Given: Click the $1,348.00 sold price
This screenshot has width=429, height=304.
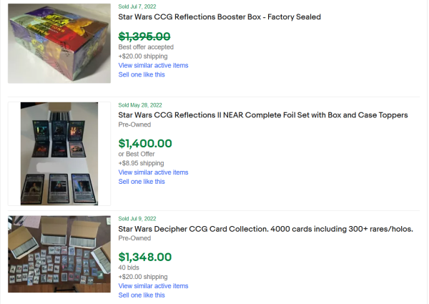Looking at the screenshot, I should click(x=145, y=257).
